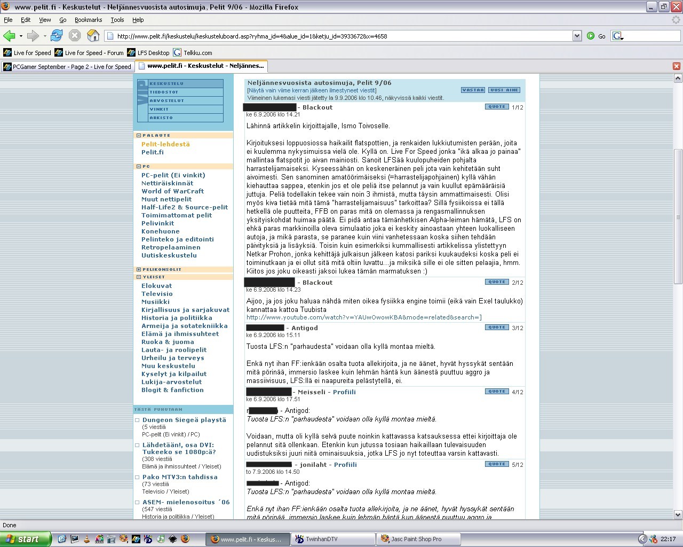
Task: Collapse the PALAUTE sidebar section
Action: point(139,136)
